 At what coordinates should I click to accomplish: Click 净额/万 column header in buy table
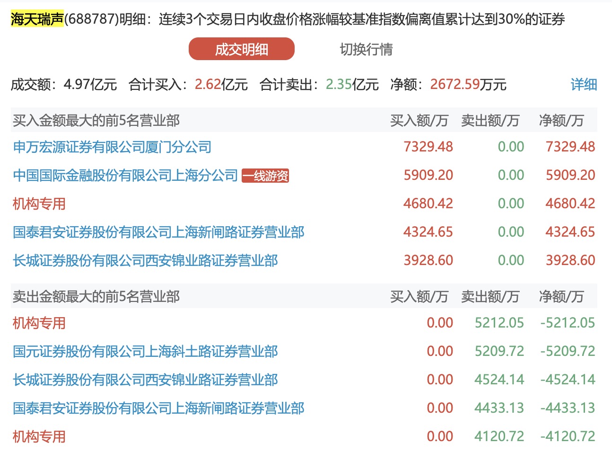click(x=561, y=121)
